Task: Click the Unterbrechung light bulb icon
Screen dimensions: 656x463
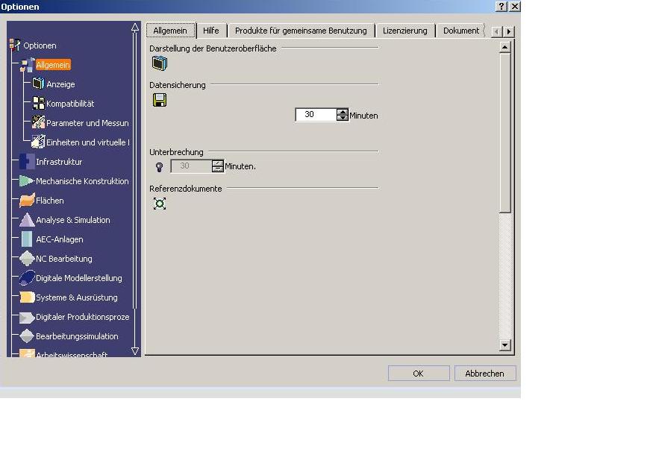Action: (x=159, y=167)
